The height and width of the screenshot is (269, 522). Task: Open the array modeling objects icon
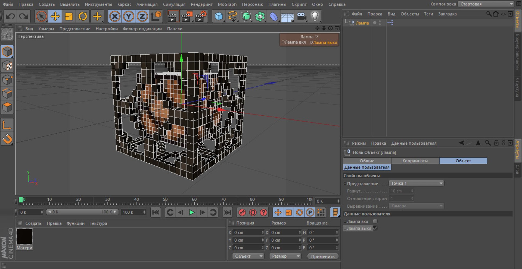pos(260,17)
